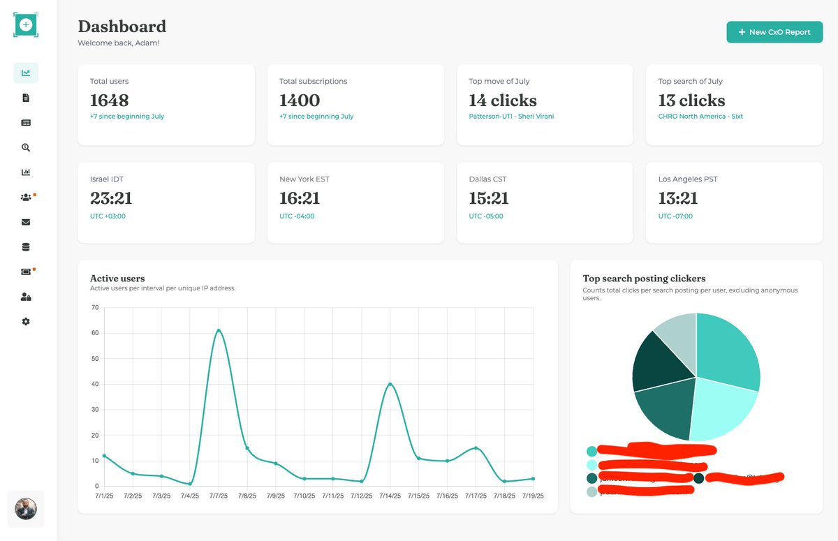Click the 14 clicks value

pos(503,101)
